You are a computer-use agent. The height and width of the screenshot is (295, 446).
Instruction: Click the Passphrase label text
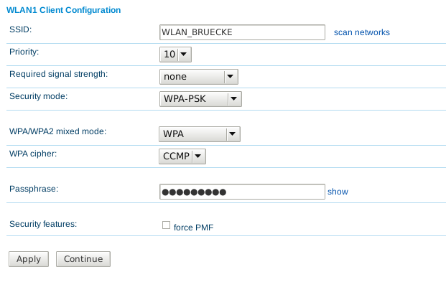[34, 189]
